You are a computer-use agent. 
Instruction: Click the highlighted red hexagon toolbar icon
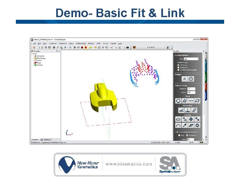coord(86,47)
